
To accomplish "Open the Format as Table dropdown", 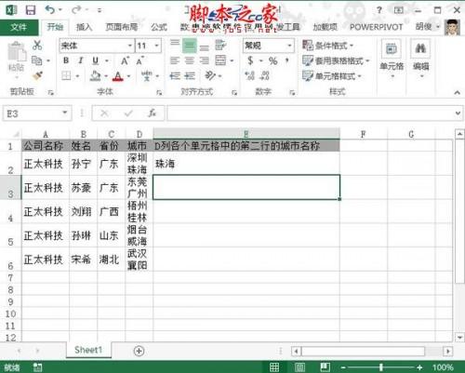I will click(336, 60).
